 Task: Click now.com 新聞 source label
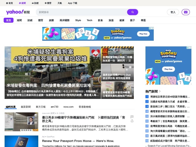click(48, 113)
